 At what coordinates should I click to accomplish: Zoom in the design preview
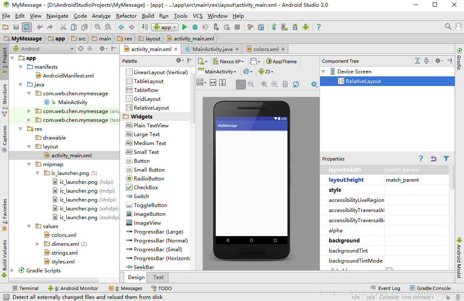[x=263, y=84]
